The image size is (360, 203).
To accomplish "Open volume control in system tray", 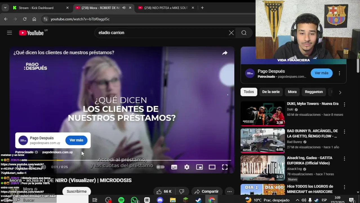I will pos(304,200).
